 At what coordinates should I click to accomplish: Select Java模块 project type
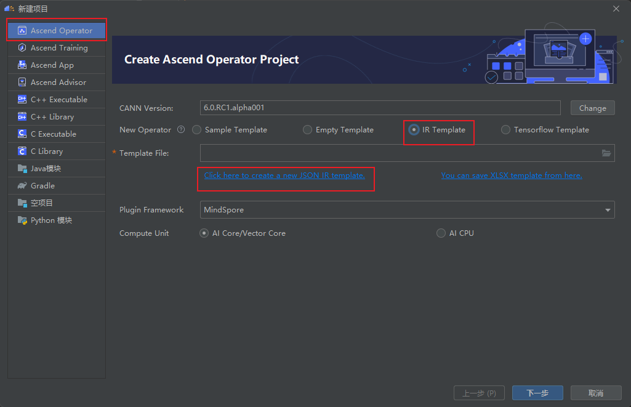[x=57, y=168]
